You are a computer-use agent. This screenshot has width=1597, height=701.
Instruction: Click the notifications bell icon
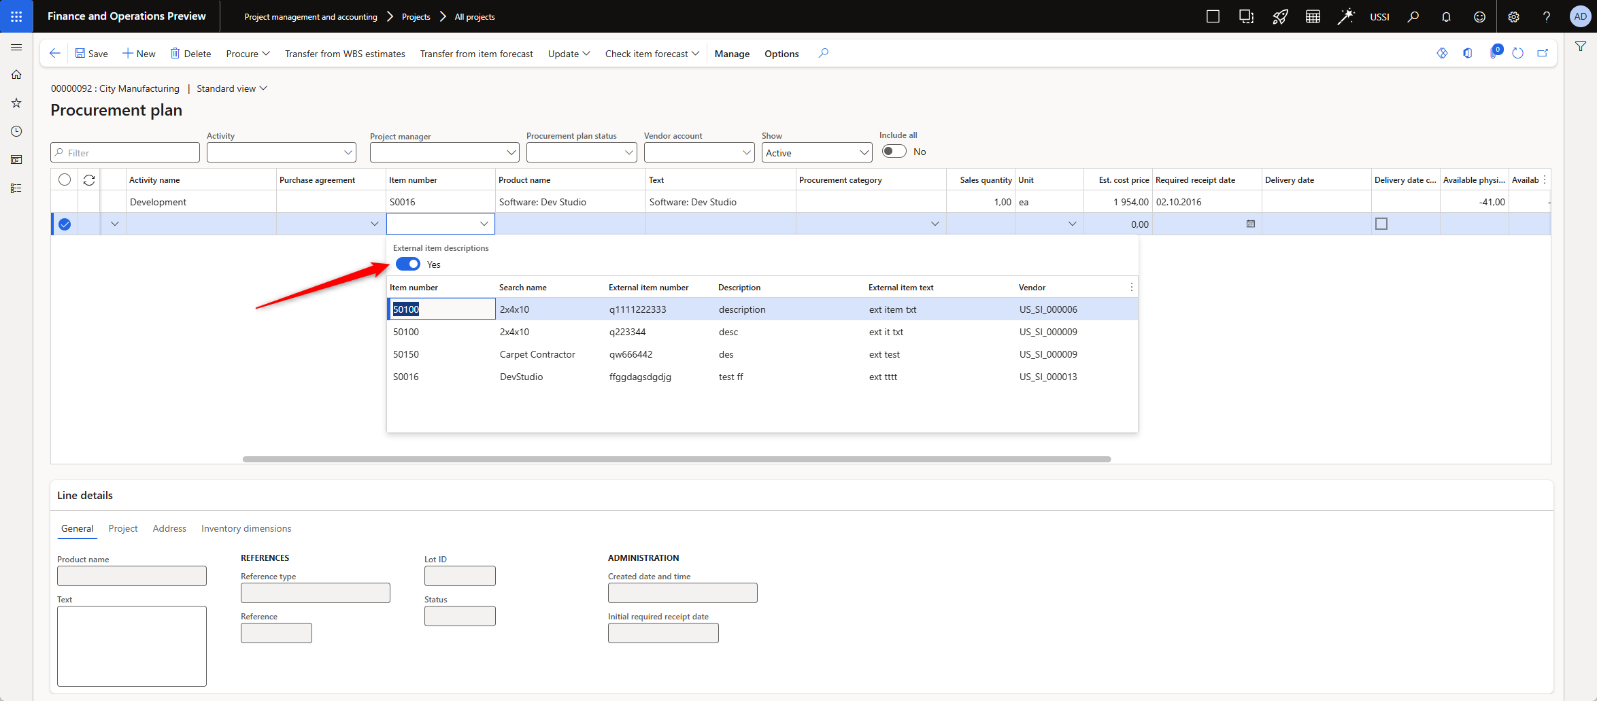[1446, 17]
